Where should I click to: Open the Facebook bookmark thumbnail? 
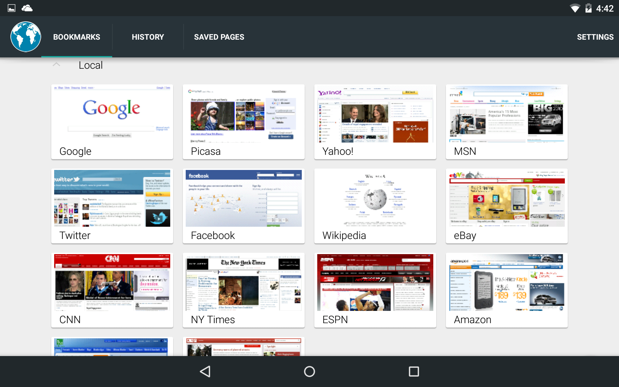click(x=244, y=198)
